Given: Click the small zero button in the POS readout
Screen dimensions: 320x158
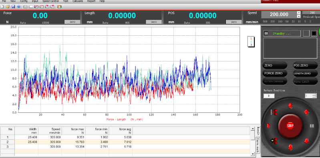Looking at the screenshot, I should tap(234, 22).
